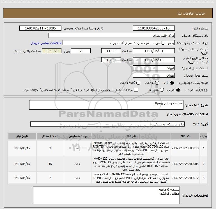Click product description with size 4x40x120
This screenshot has height=209, width=216.
(131, 164)
